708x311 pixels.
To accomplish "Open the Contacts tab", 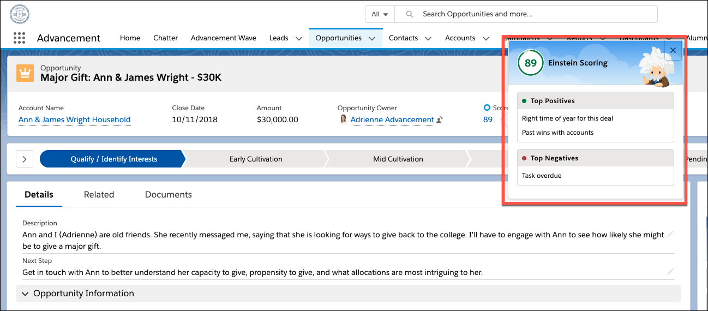I will click(403, 38).
